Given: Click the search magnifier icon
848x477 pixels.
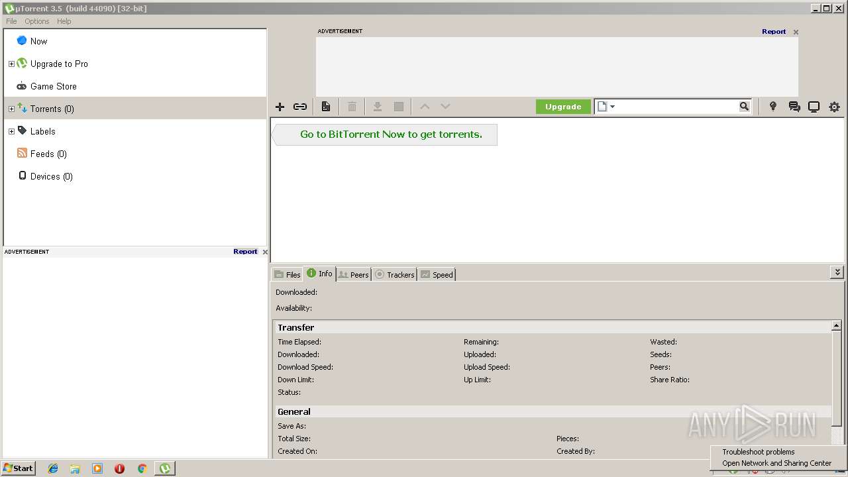Looking at the screenshot, I should [744, 107].
